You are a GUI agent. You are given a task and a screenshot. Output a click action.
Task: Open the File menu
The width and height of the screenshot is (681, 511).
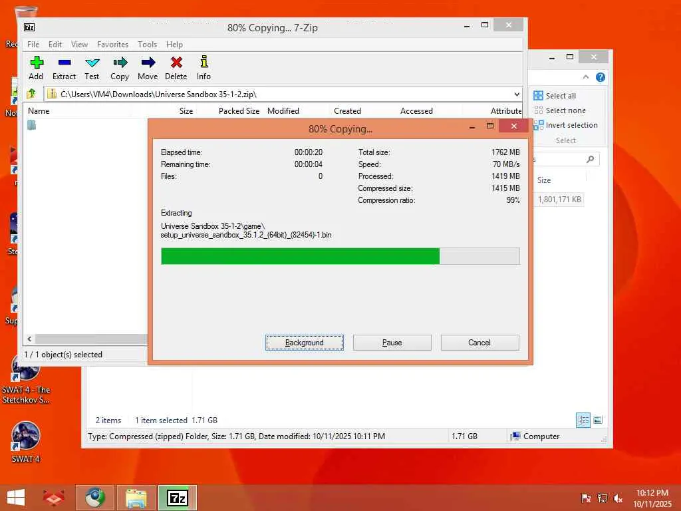point(33,45)
